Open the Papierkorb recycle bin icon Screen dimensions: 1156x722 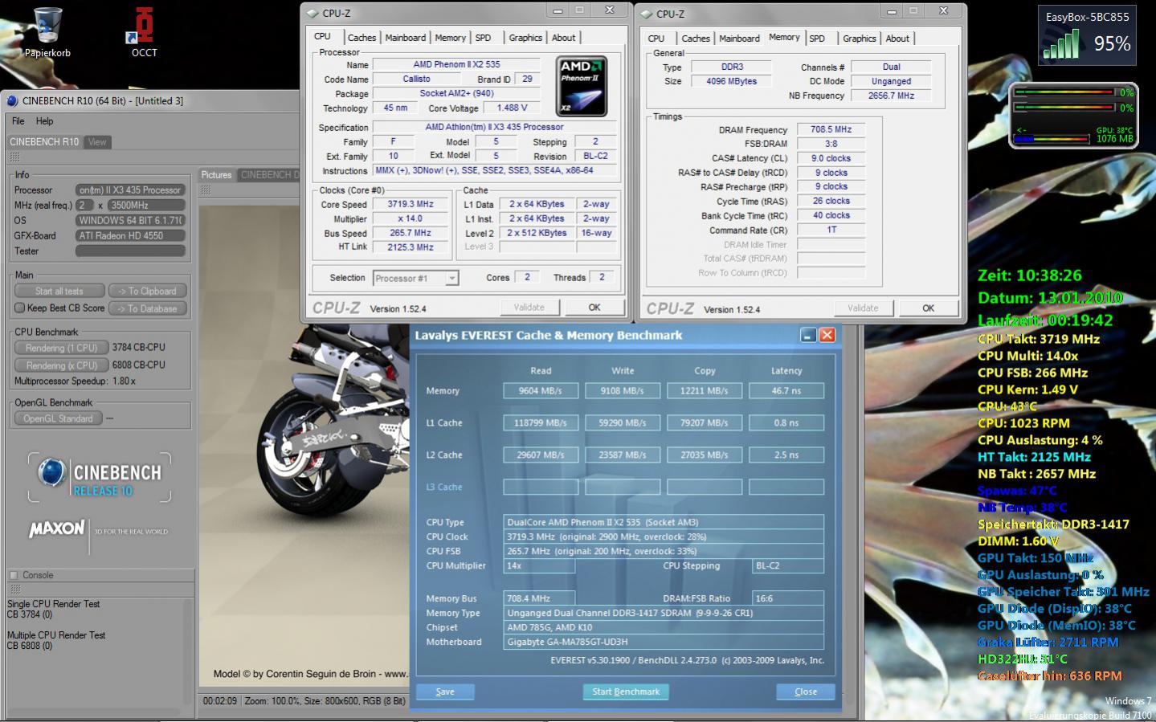(x=47, y=32)
